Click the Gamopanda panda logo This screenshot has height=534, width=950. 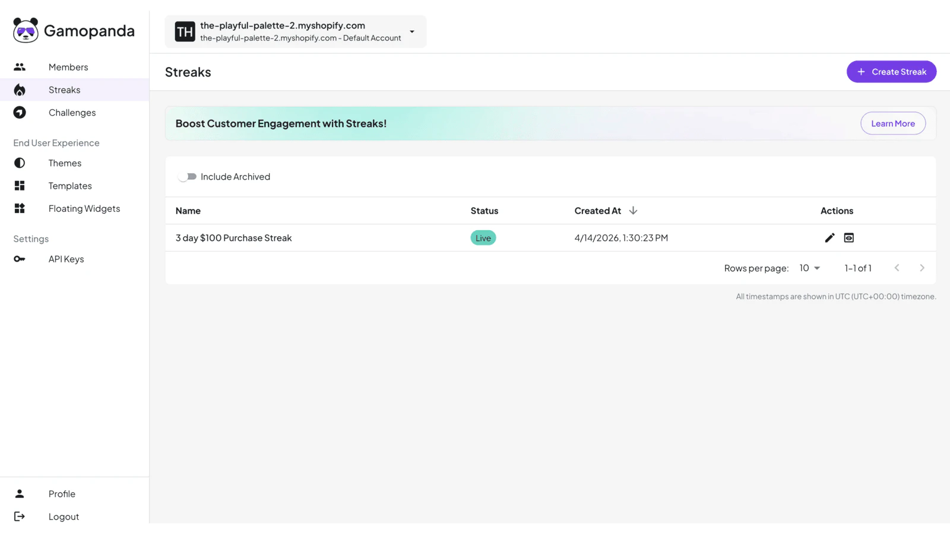(26, 30)
